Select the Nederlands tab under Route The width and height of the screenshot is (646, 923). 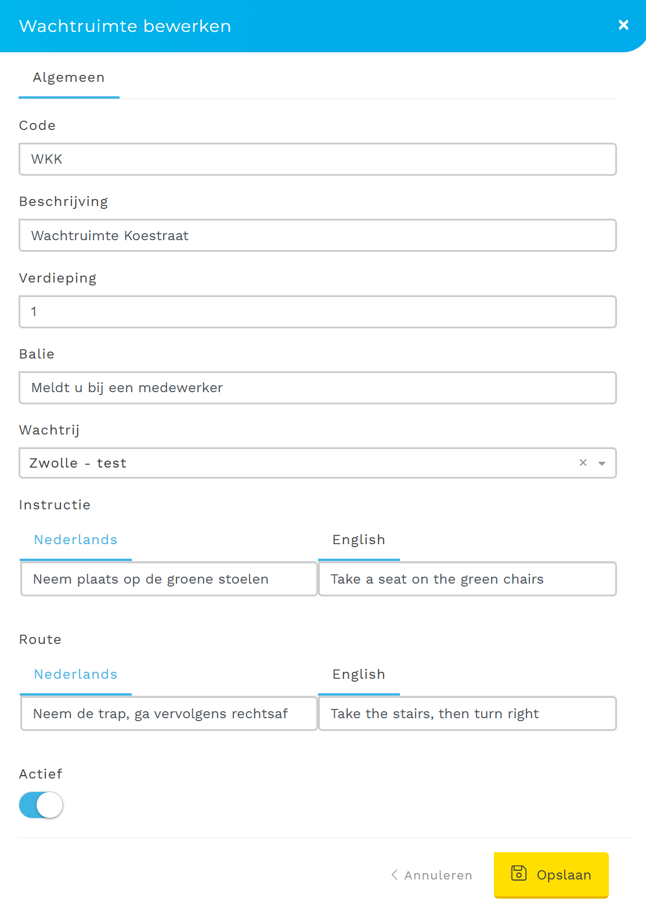tap(75, 675)
